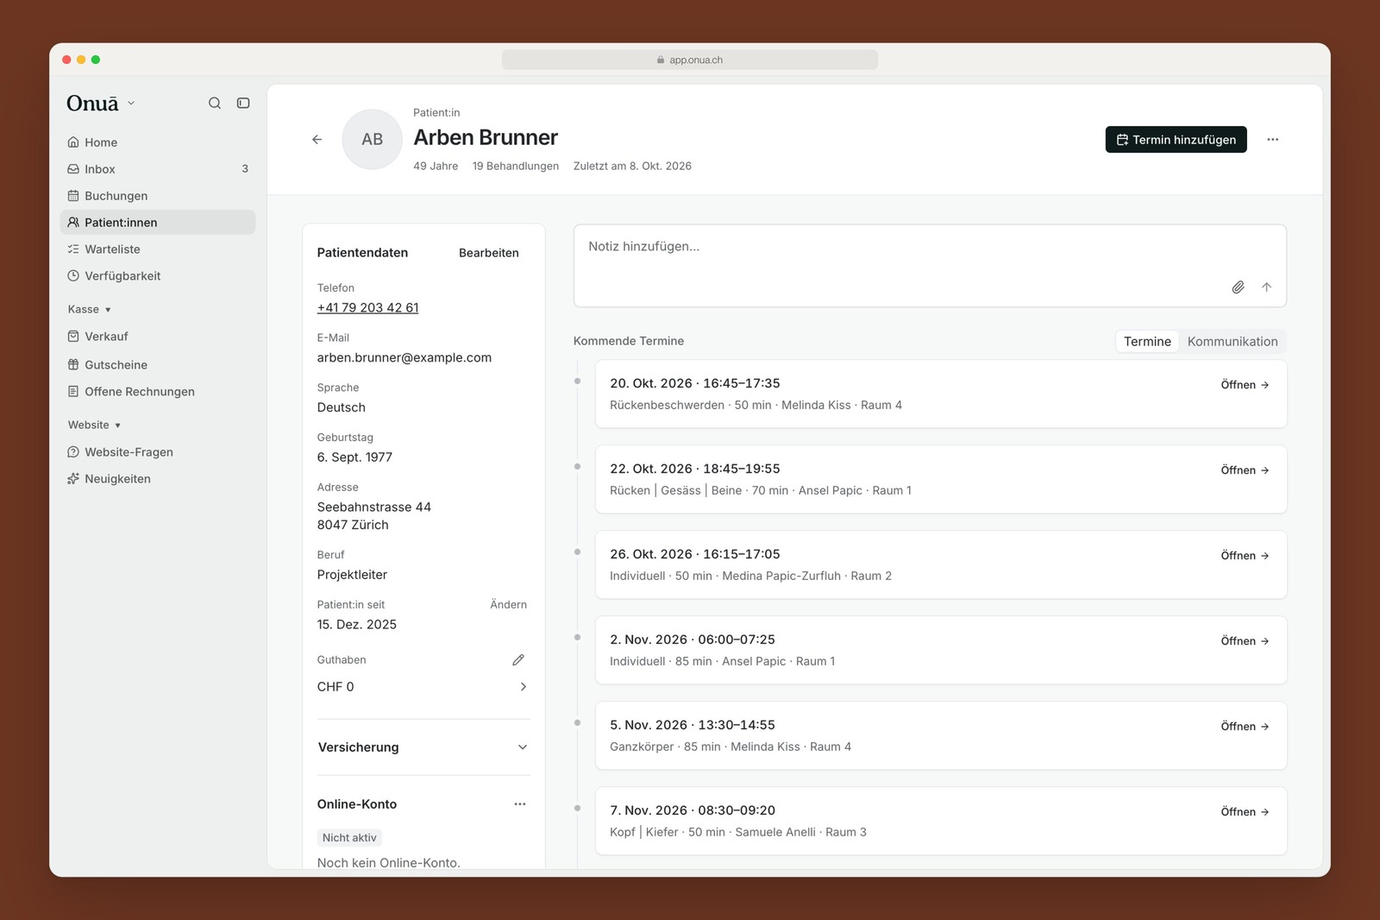This screenshot has width=1380, height=920.
Task: Click the AB patient avatar
Action: click(372, 139)
